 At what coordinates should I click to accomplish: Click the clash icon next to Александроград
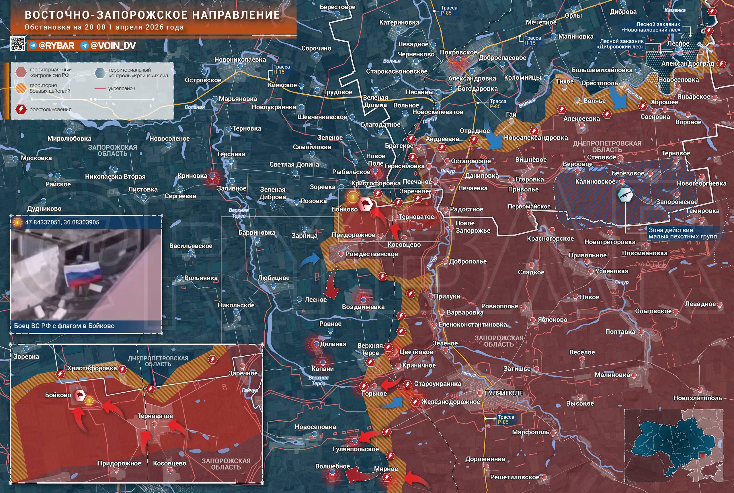(721, 64)
